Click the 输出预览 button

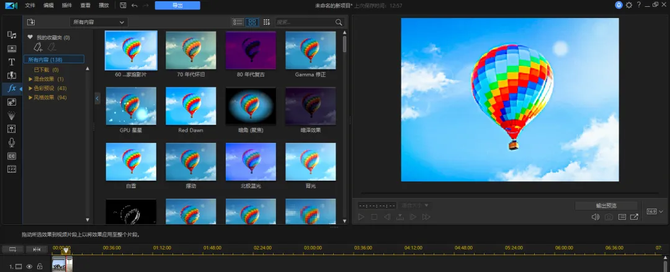(606, 206)
